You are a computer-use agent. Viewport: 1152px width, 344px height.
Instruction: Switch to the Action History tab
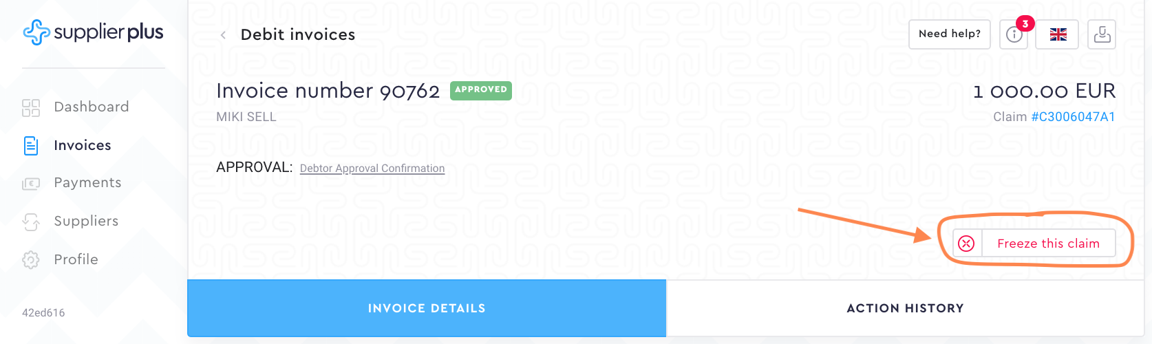tap(905, 308)
